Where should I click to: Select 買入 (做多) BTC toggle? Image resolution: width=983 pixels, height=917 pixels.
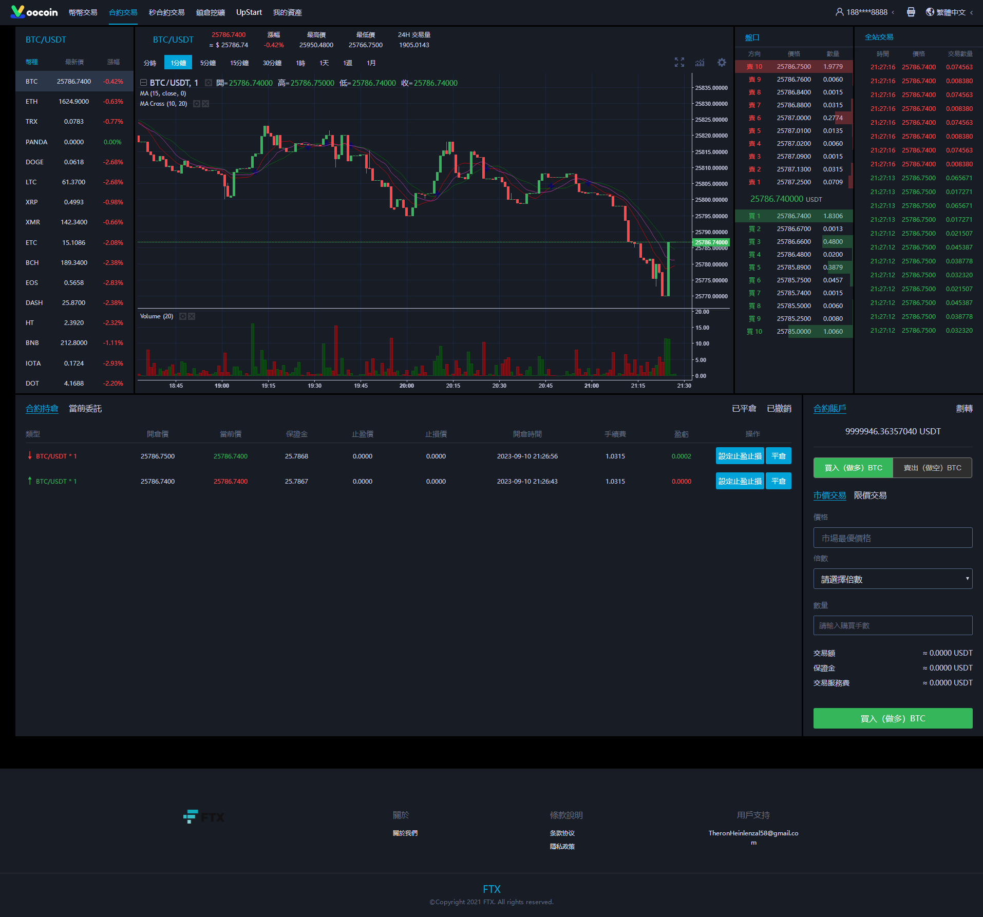point(853,468)
